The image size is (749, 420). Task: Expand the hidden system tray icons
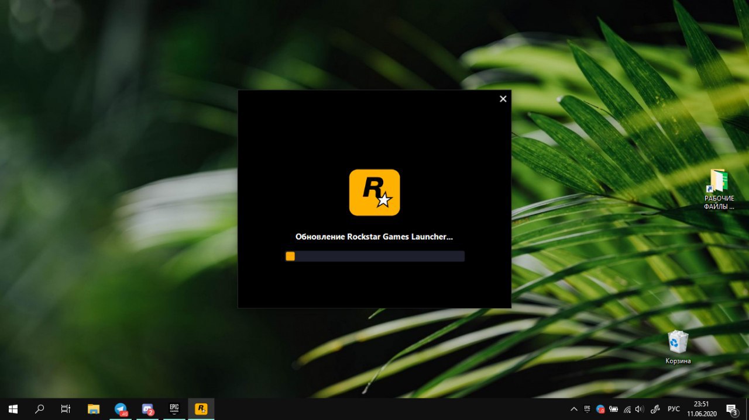click(574, 409)
